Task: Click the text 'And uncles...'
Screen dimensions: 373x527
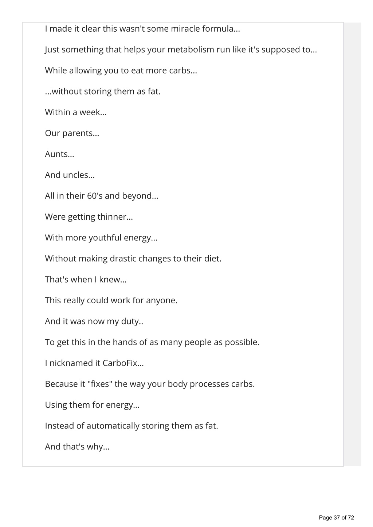Action: tap(70, 175)
